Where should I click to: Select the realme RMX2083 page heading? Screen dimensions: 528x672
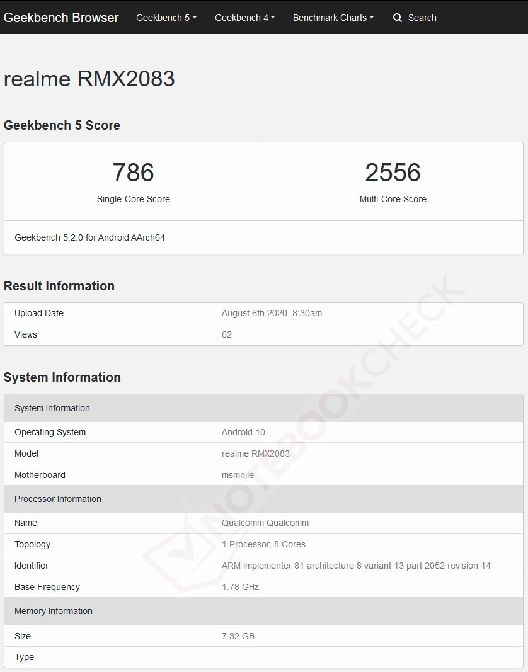pos(89,79)
